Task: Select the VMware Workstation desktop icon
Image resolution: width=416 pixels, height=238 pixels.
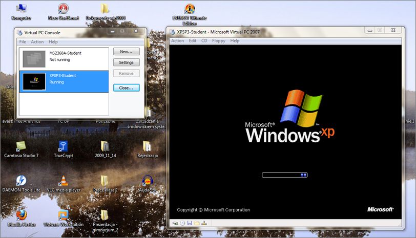Action: click(x=64, y=218)
